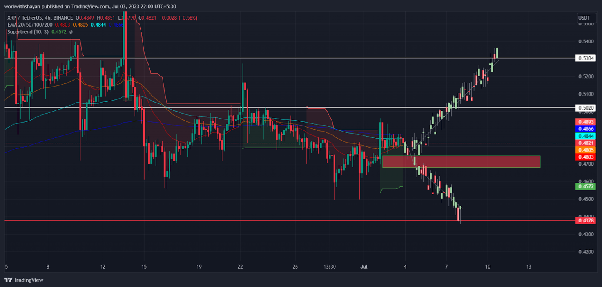Select the red horizontal support line
This screenshot has height=287, width=602.
click(x=274, y=220)
